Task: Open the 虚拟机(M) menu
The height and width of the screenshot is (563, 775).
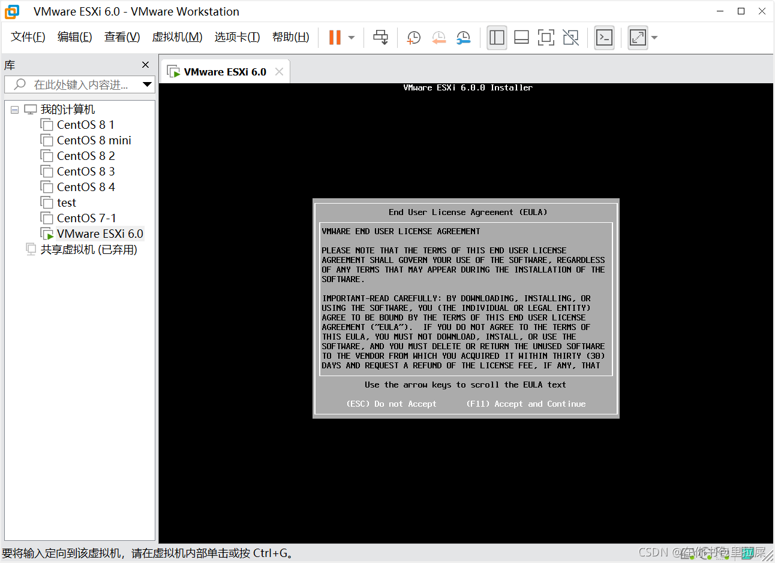Action: coord(177,37)
